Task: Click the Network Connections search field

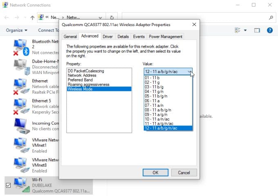Action: [195, 18]
